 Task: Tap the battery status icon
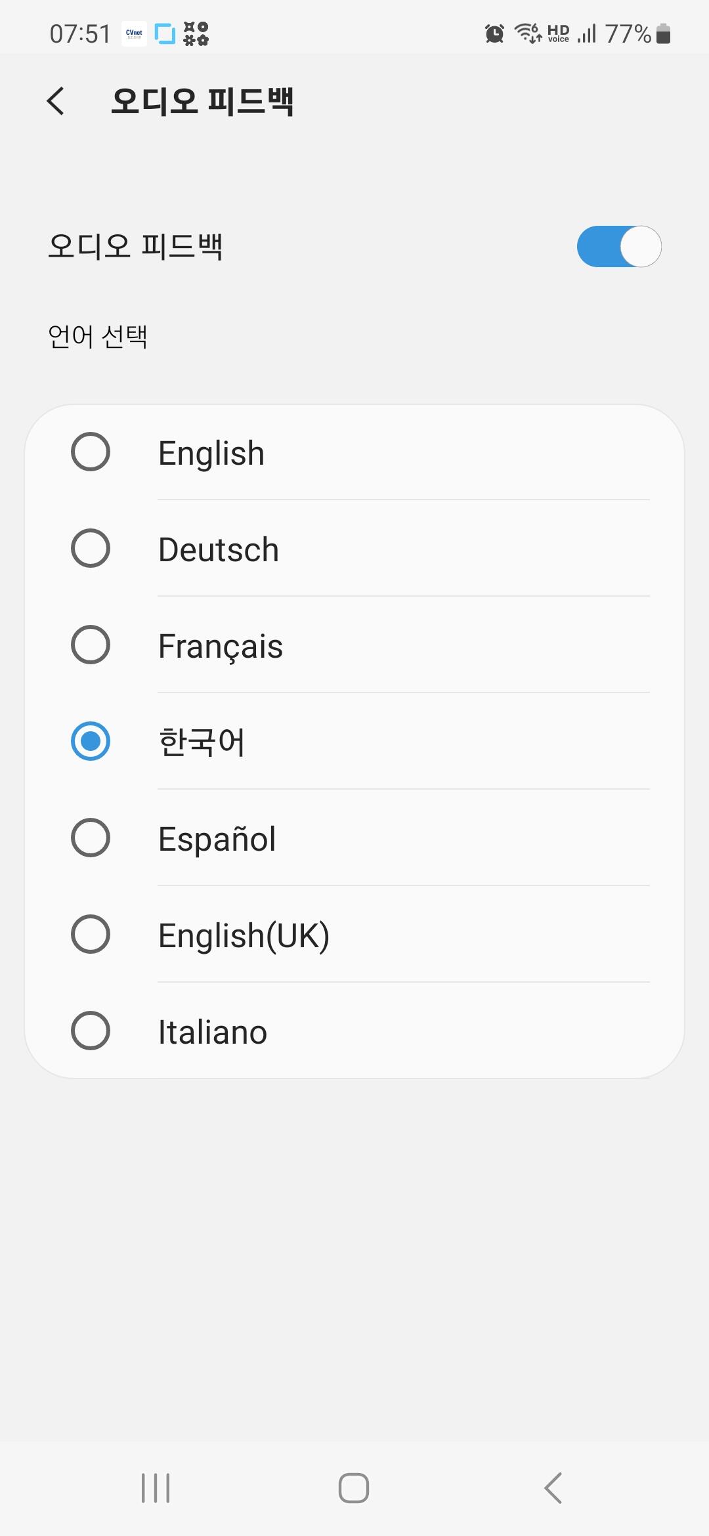click(x=664, y=33)
